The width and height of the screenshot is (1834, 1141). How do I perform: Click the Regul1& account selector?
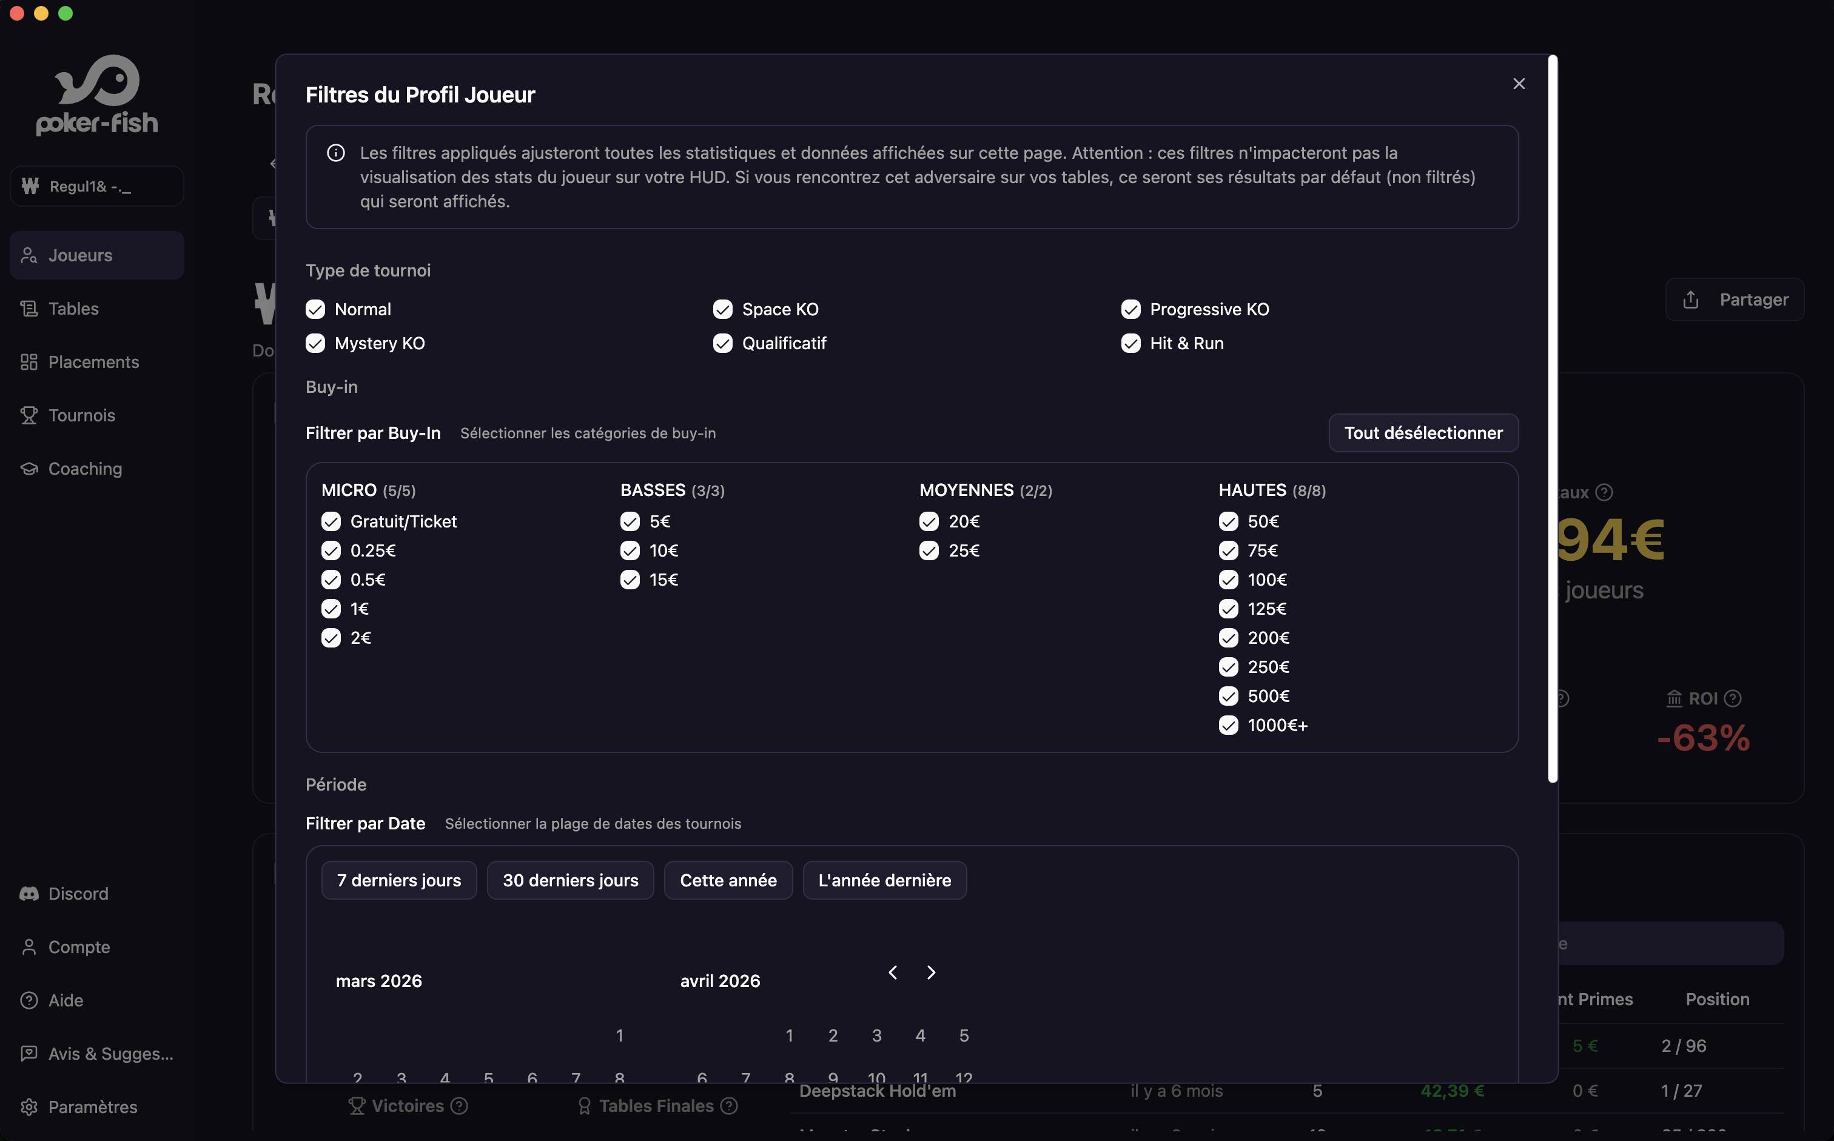[x=96, y=186]
